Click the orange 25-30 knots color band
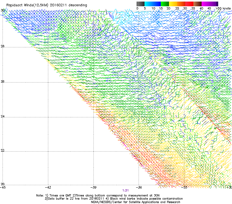232x204 pixels. (x=181, y=4)
